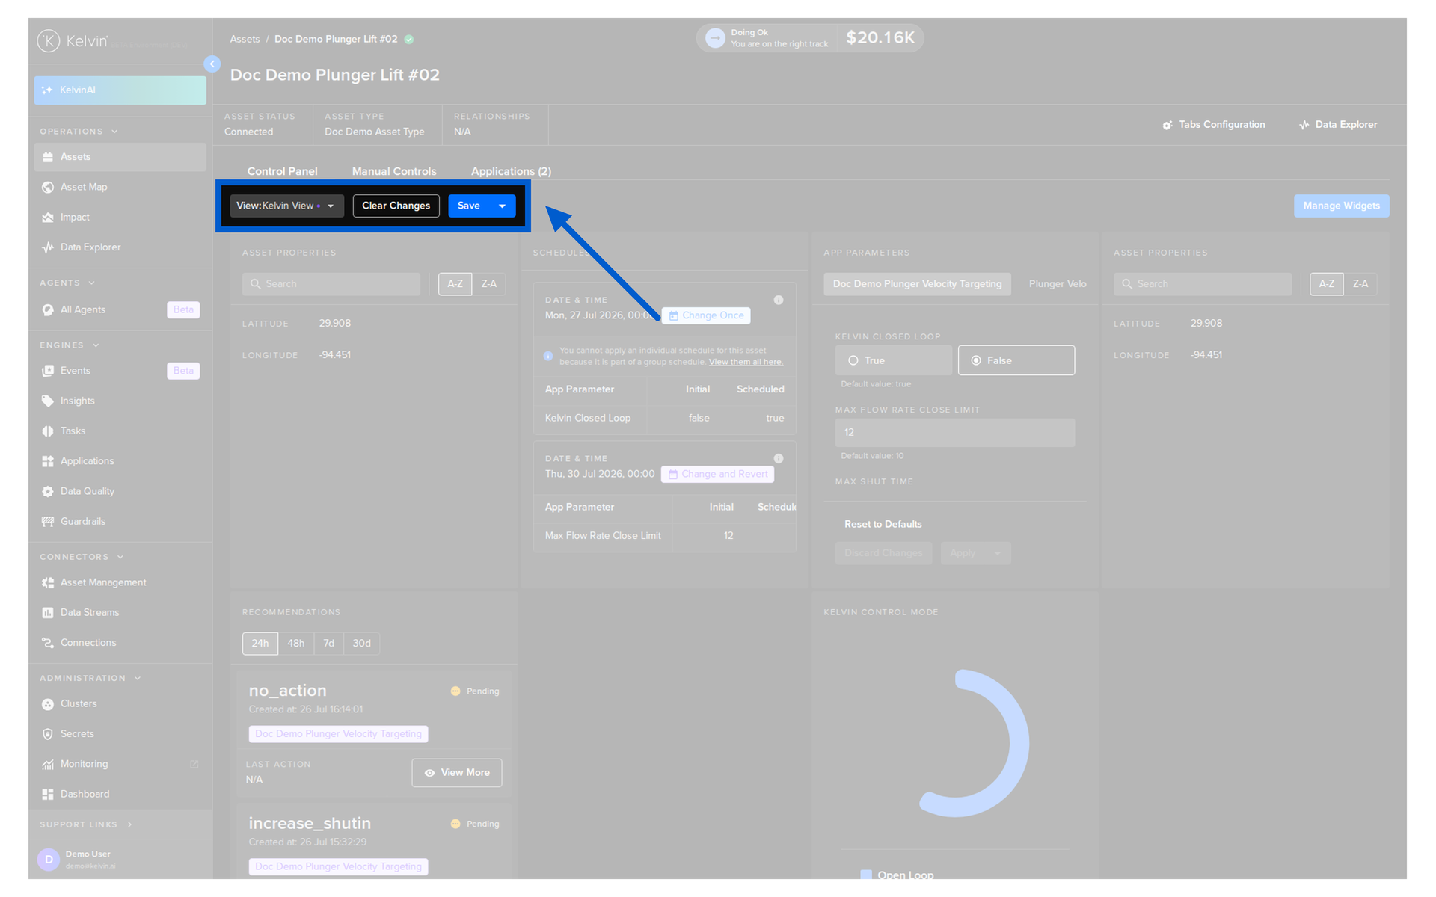Select Doc Demo Plunger Velocity Targeting tab
The image size is (1436, 897).
(917, 284)
